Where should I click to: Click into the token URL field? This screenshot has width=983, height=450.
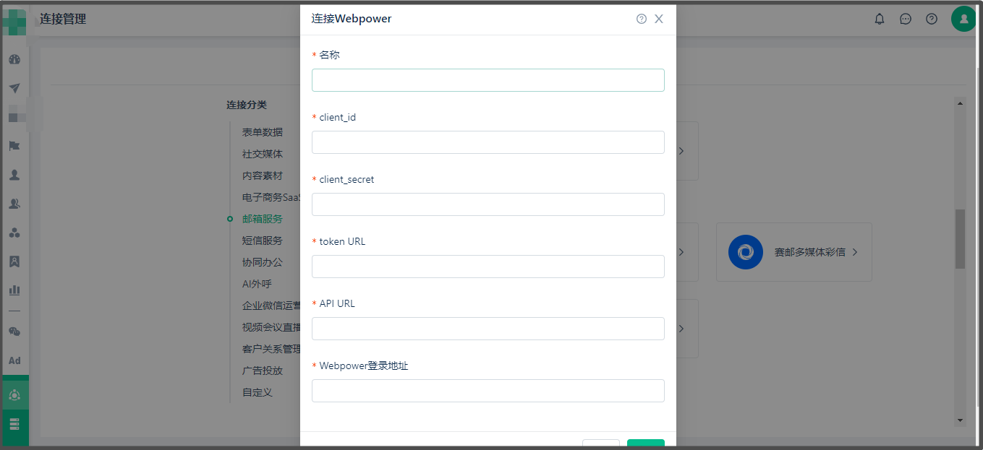click(x=488, y=267)
